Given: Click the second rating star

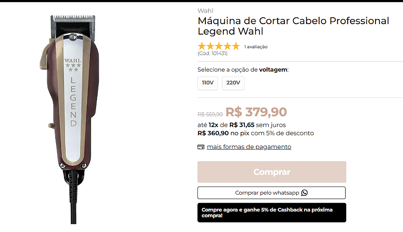Looking at the screenshot, I should [210, 46].
